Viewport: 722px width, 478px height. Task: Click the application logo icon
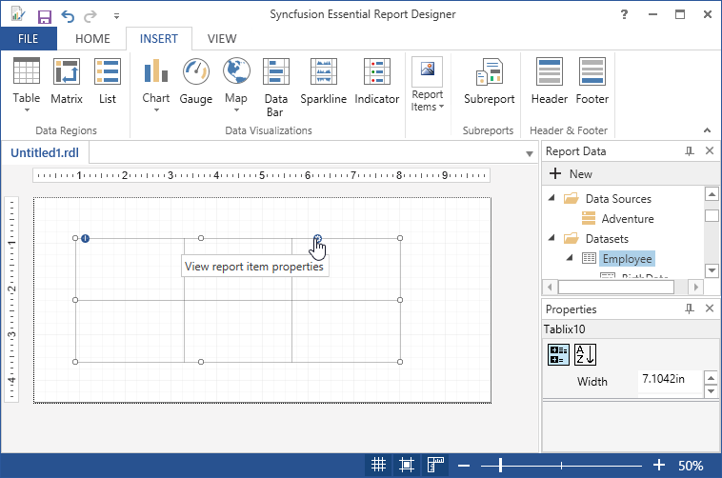tap(17, 14)
